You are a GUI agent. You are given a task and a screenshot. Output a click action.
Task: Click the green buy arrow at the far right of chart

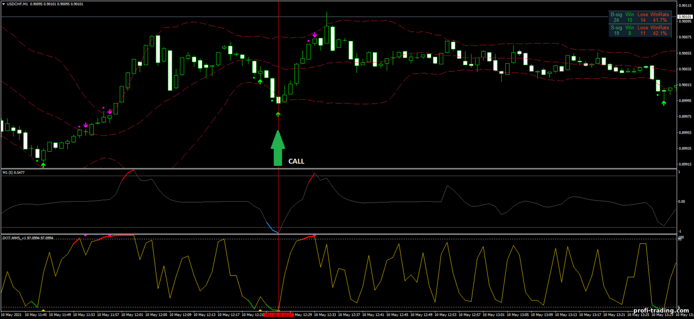click(x=663, y=103)
